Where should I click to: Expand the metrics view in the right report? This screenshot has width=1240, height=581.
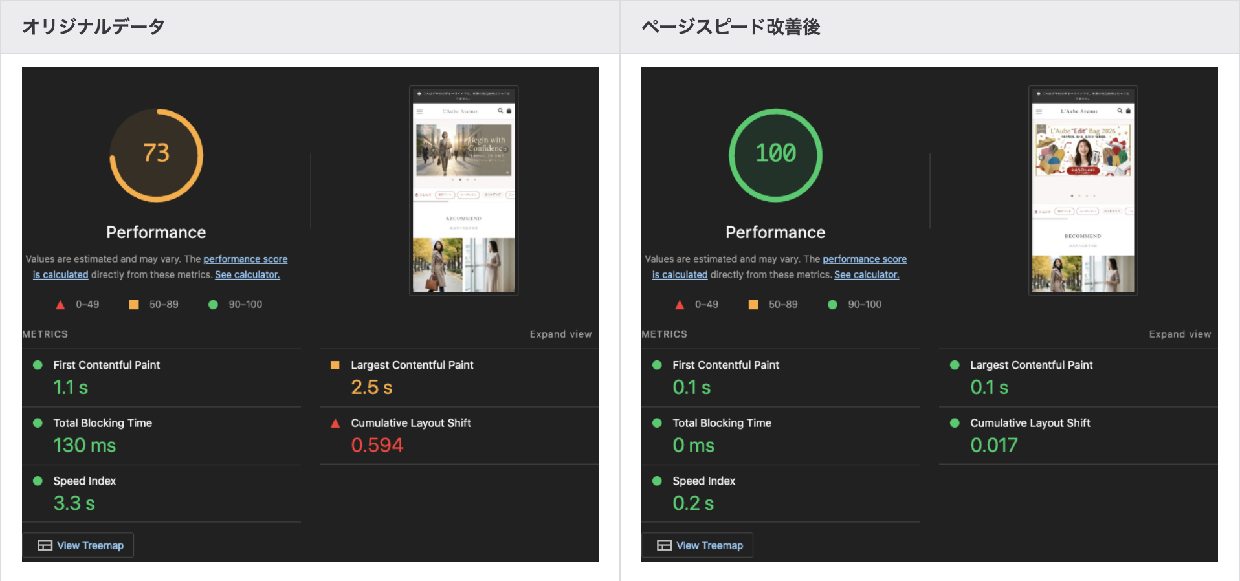pyautogui.click(x=1180, y=334)
